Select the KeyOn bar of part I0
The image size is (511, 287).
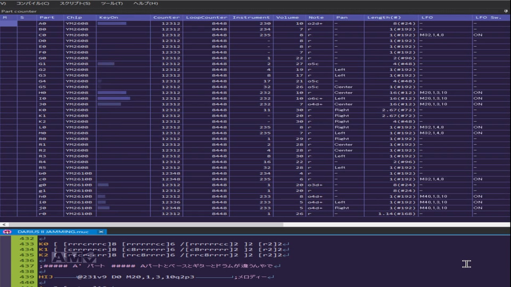(x=114, y=98)
